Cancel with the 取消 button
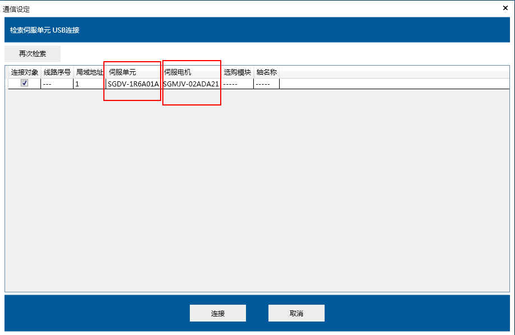Screen dimensions: 515x335 pyautogui.click(x=296, y=313)
